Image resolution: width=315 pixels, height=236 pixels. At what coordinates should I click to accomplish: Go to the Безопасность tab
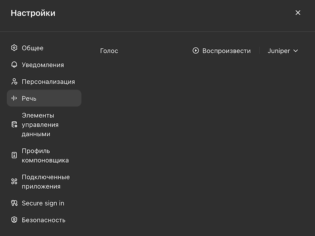[x=44, y=220]
